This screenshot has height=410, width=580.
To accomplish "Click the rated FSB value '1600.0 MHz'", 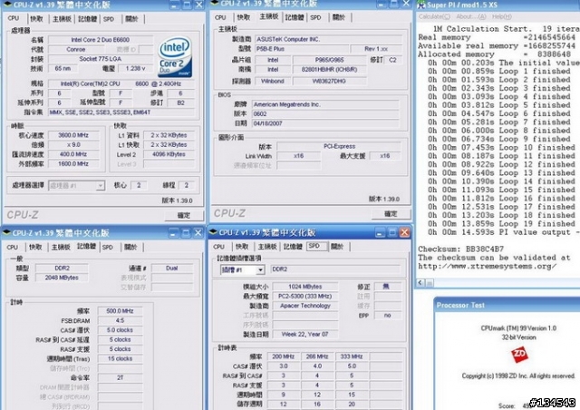I will point(73,163).
